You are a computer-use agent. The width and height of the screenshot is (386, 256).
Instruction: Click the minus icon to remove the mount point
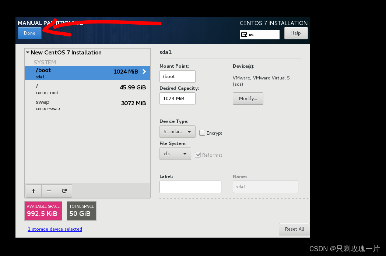point(49,191)
